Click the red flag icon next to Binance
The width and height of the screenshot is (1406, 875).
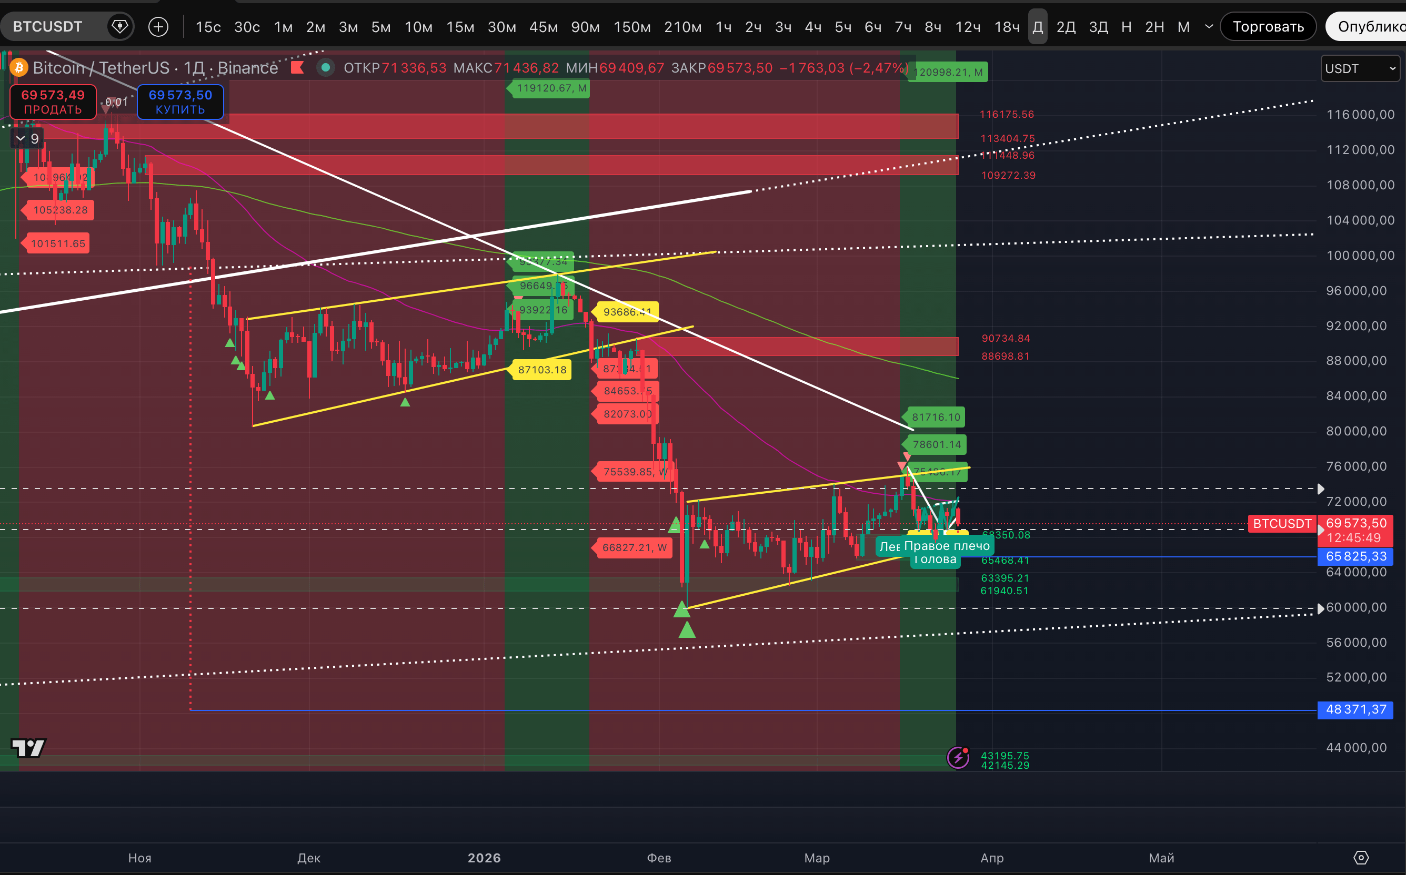(298, 68)
